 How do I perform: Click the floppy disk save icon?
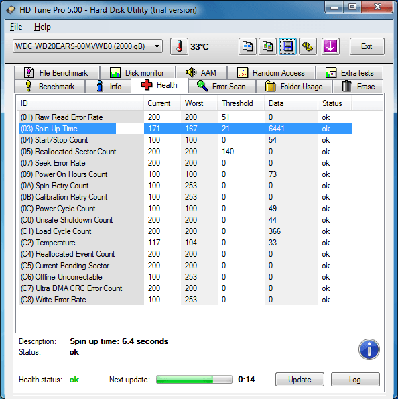click(287, 46)
